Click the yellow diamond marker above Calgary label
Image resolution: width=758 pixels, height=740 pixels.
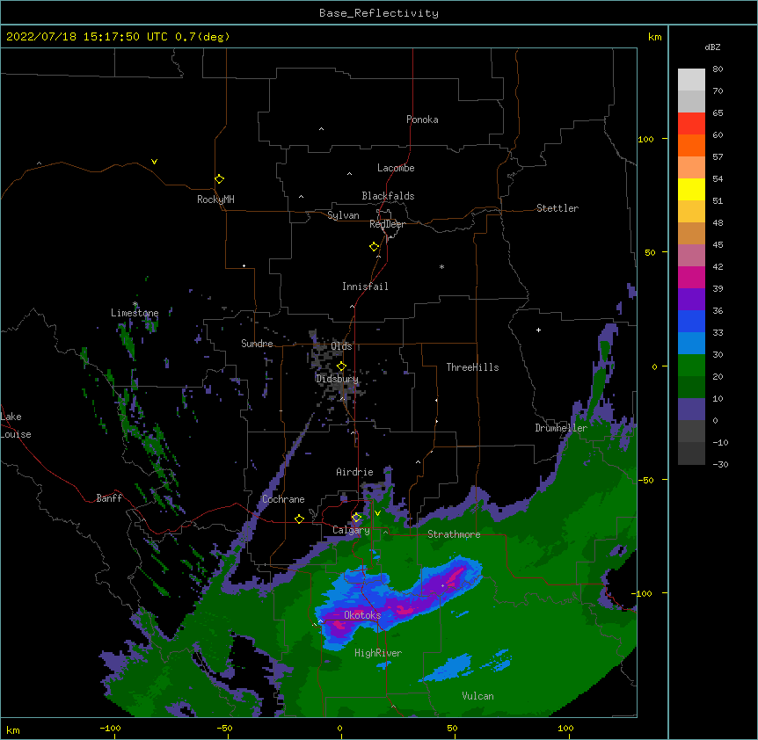356,518
